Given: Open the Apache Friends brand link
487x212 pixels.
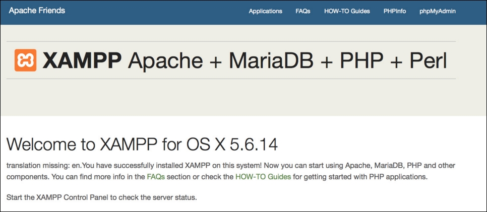Looking at the screenshot, I should (x=37, y=10).
